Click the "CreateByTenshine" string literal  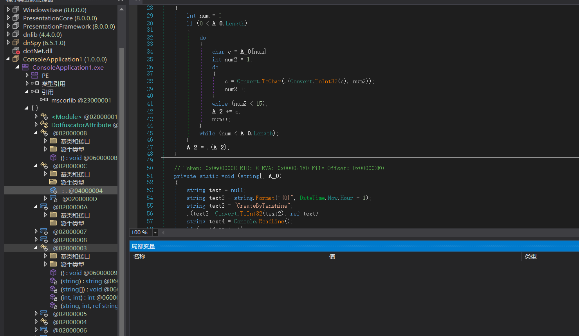tap(263, 206)
